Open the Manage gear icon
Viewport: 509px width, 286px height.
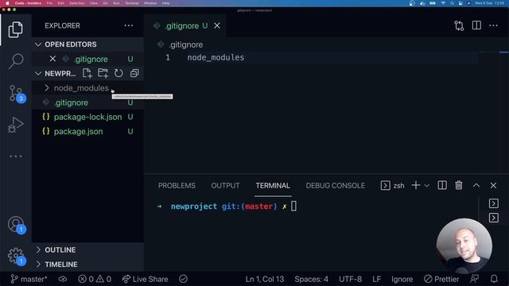[16, 256]
